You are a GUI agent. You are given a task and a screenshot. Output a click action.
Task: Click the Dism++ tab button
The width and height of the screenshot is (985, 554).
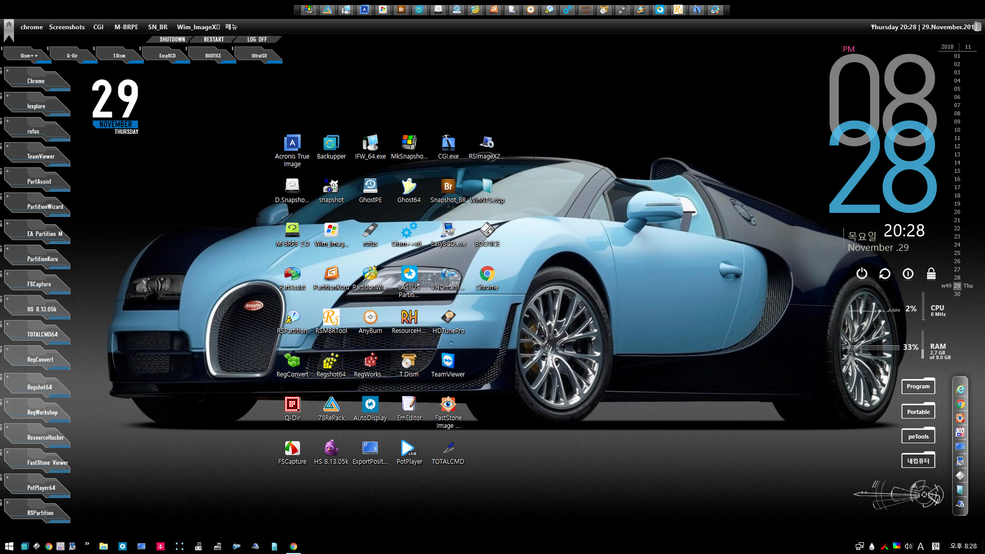(28, 55)
